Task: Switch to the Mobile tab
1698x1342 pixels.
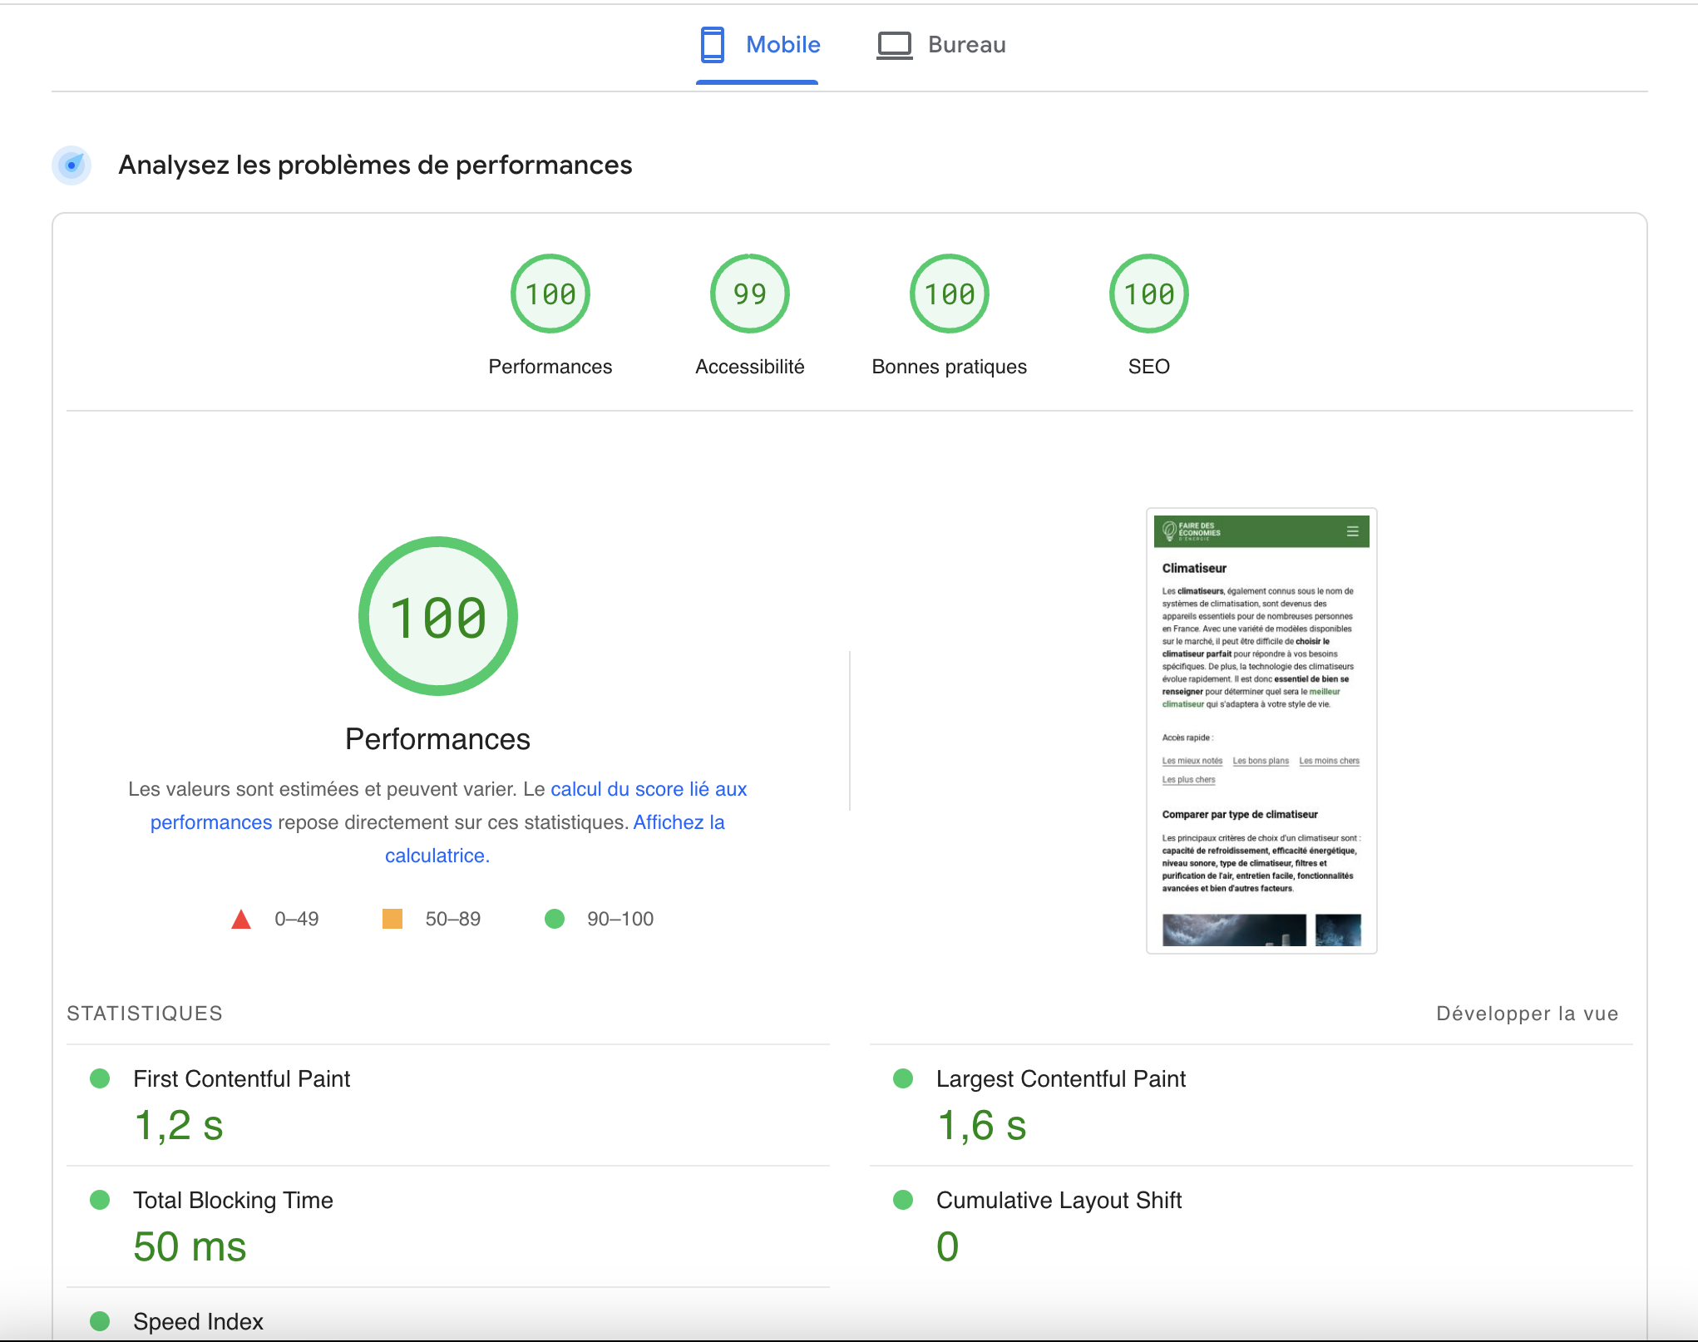Action: tap(758, 45)
